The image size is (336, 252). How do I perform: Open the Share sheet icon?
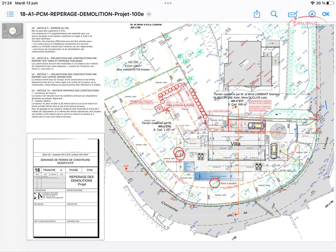[257, 14]
